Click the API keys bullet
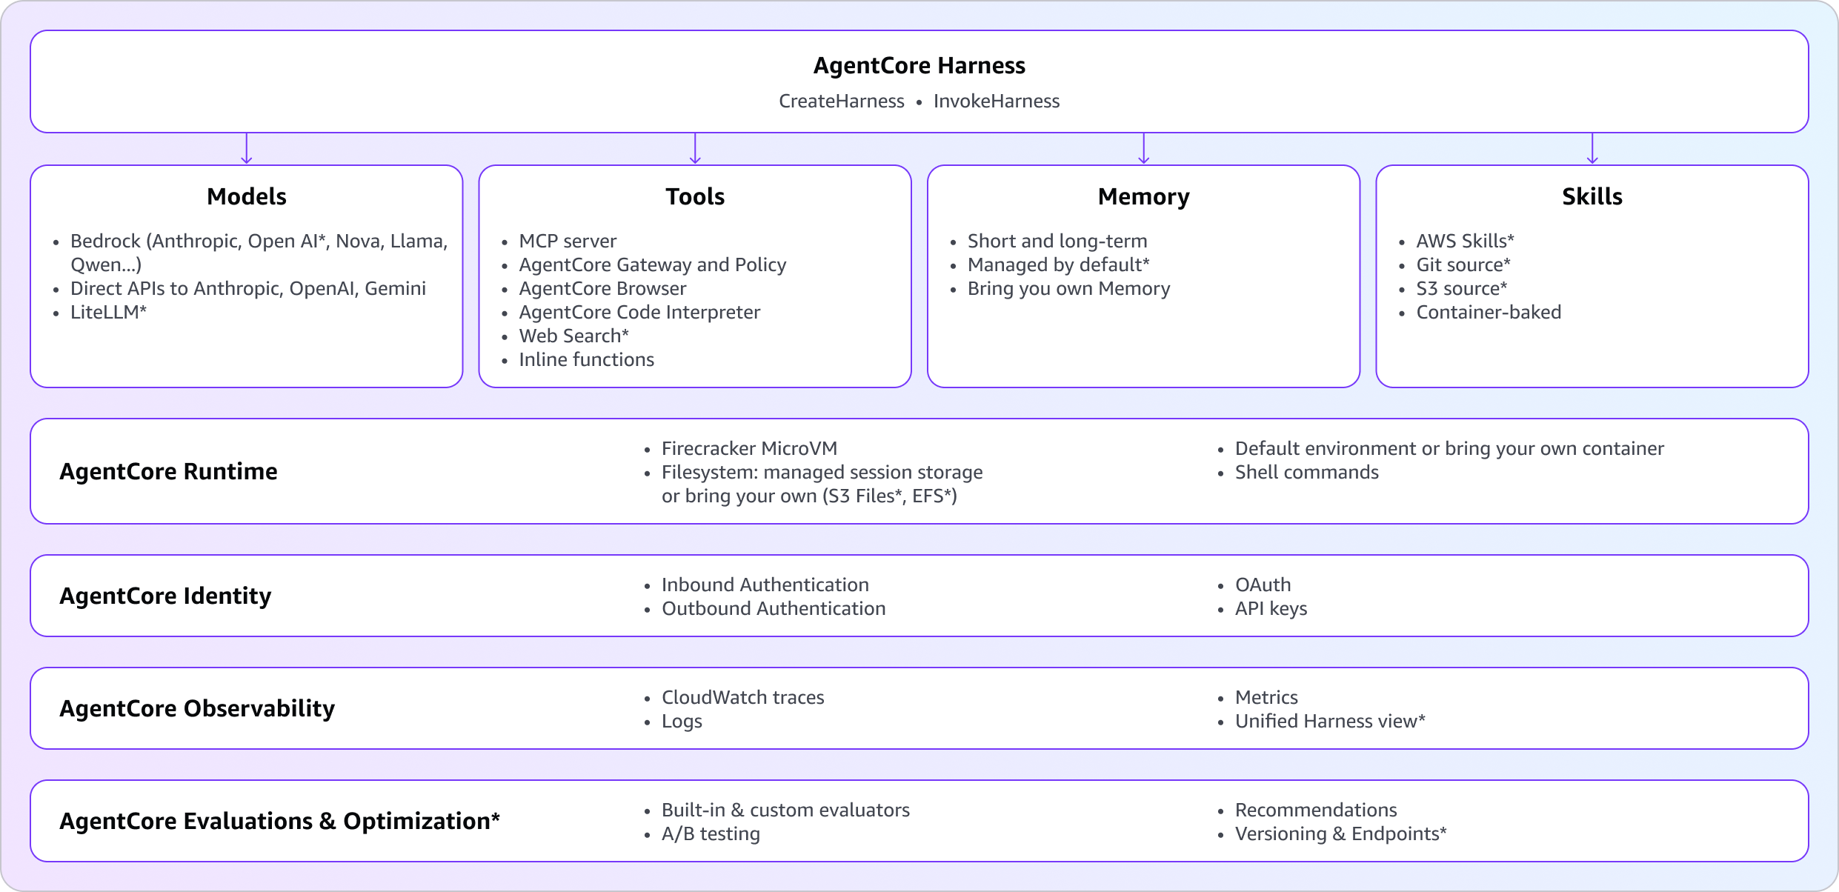Screen dimensions: 1839x892 (1271, 608)
